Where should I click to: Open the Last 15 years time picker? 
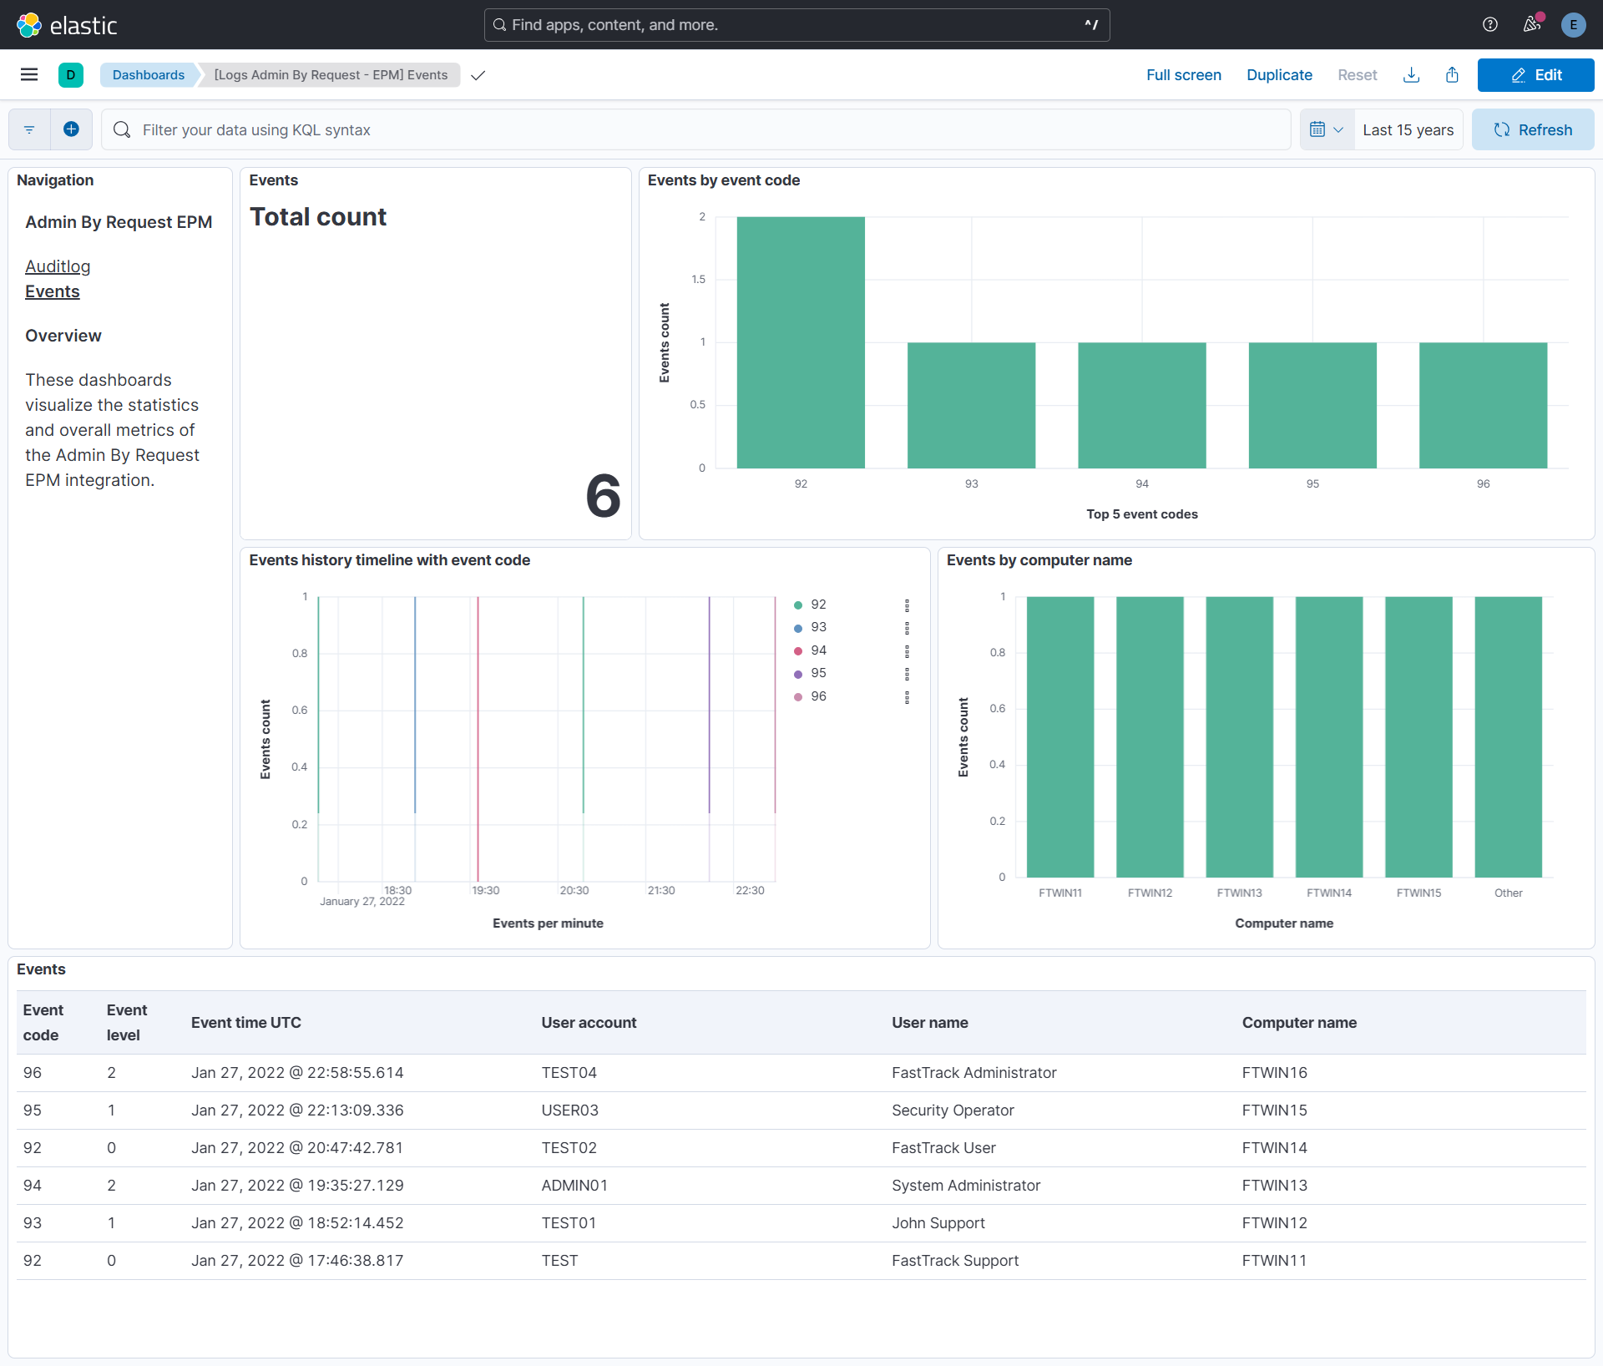point(1408,130)
